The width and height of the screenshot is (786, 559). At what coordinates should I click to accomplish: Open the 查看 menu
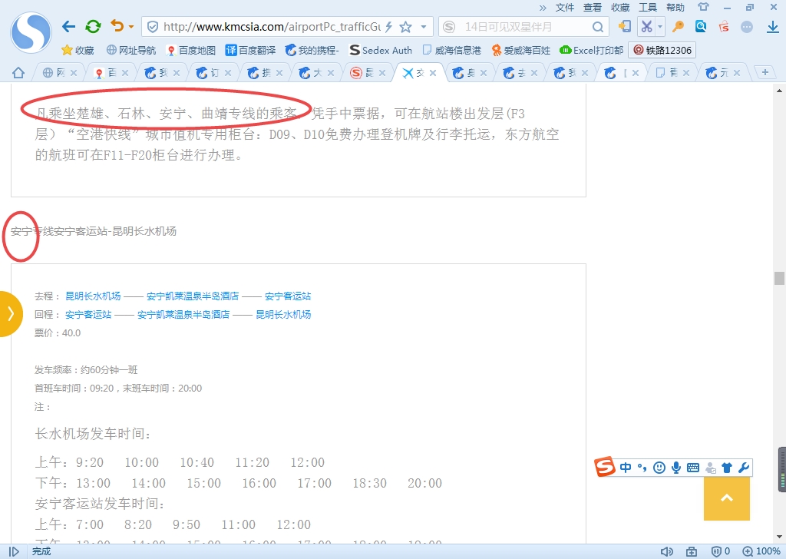click(x=592, y=8)
